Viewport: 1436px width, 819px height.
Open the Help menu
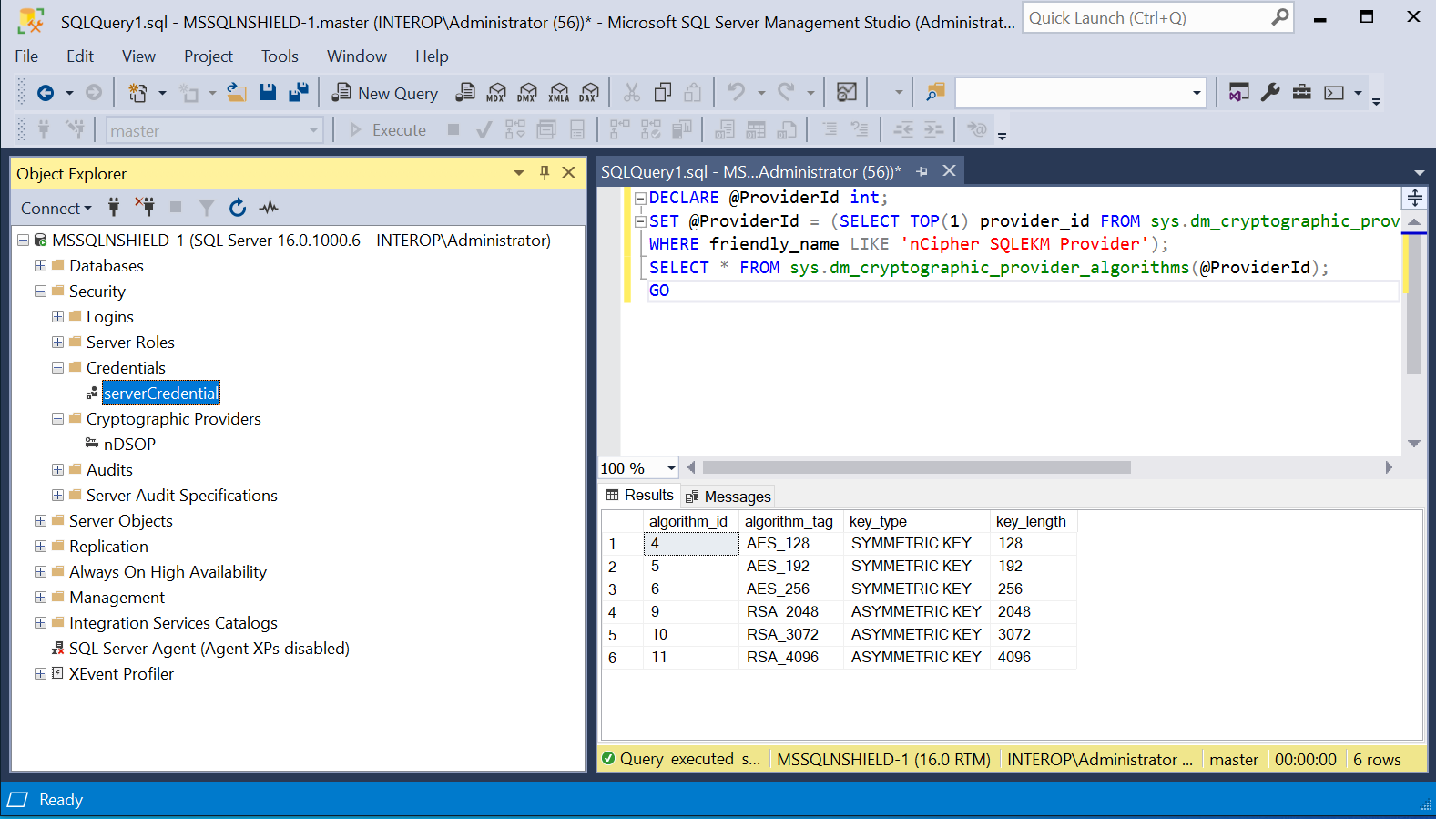coord(432,56)
